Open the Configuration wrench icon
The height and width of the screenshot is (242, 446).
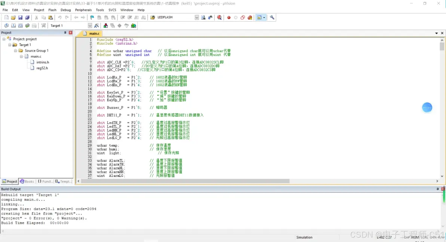click(272, 18)
